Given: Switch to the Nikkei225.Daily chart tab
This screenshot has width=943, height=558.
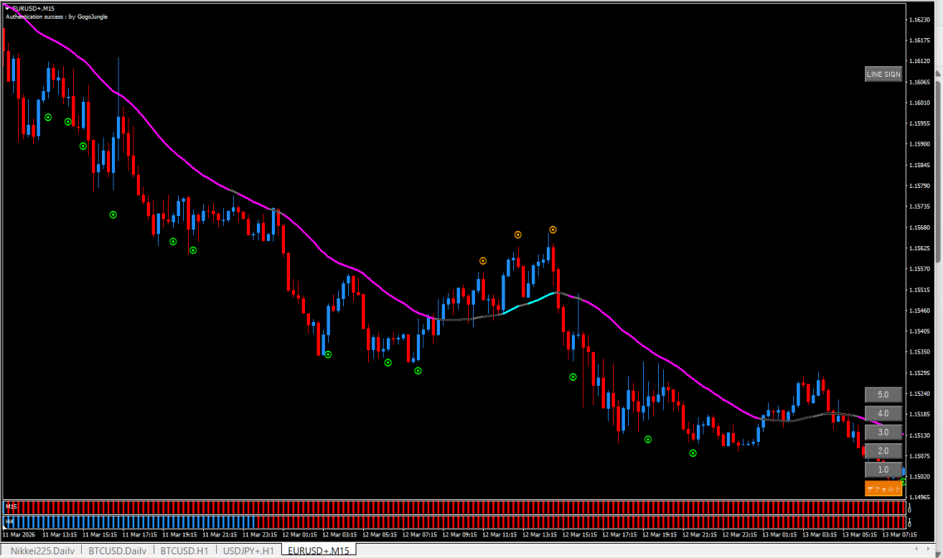Looking at the screenshot, I should click(x=41, y=551).
